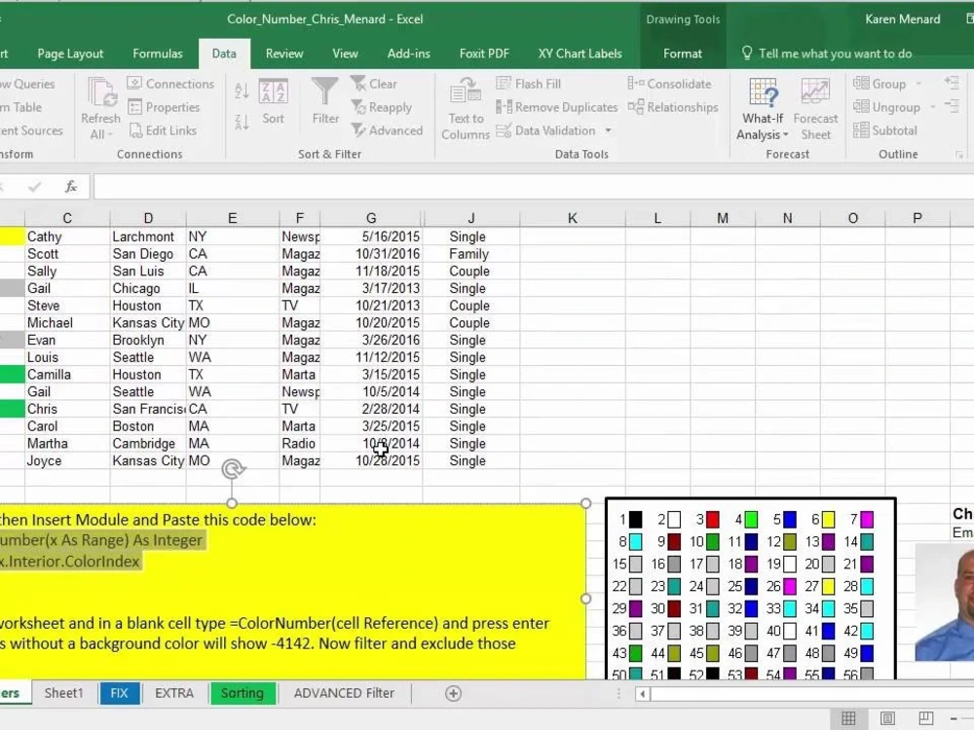Click inside the formula bar
The width and height of the screenshot is (974, 730).
[x=533, y=186]
